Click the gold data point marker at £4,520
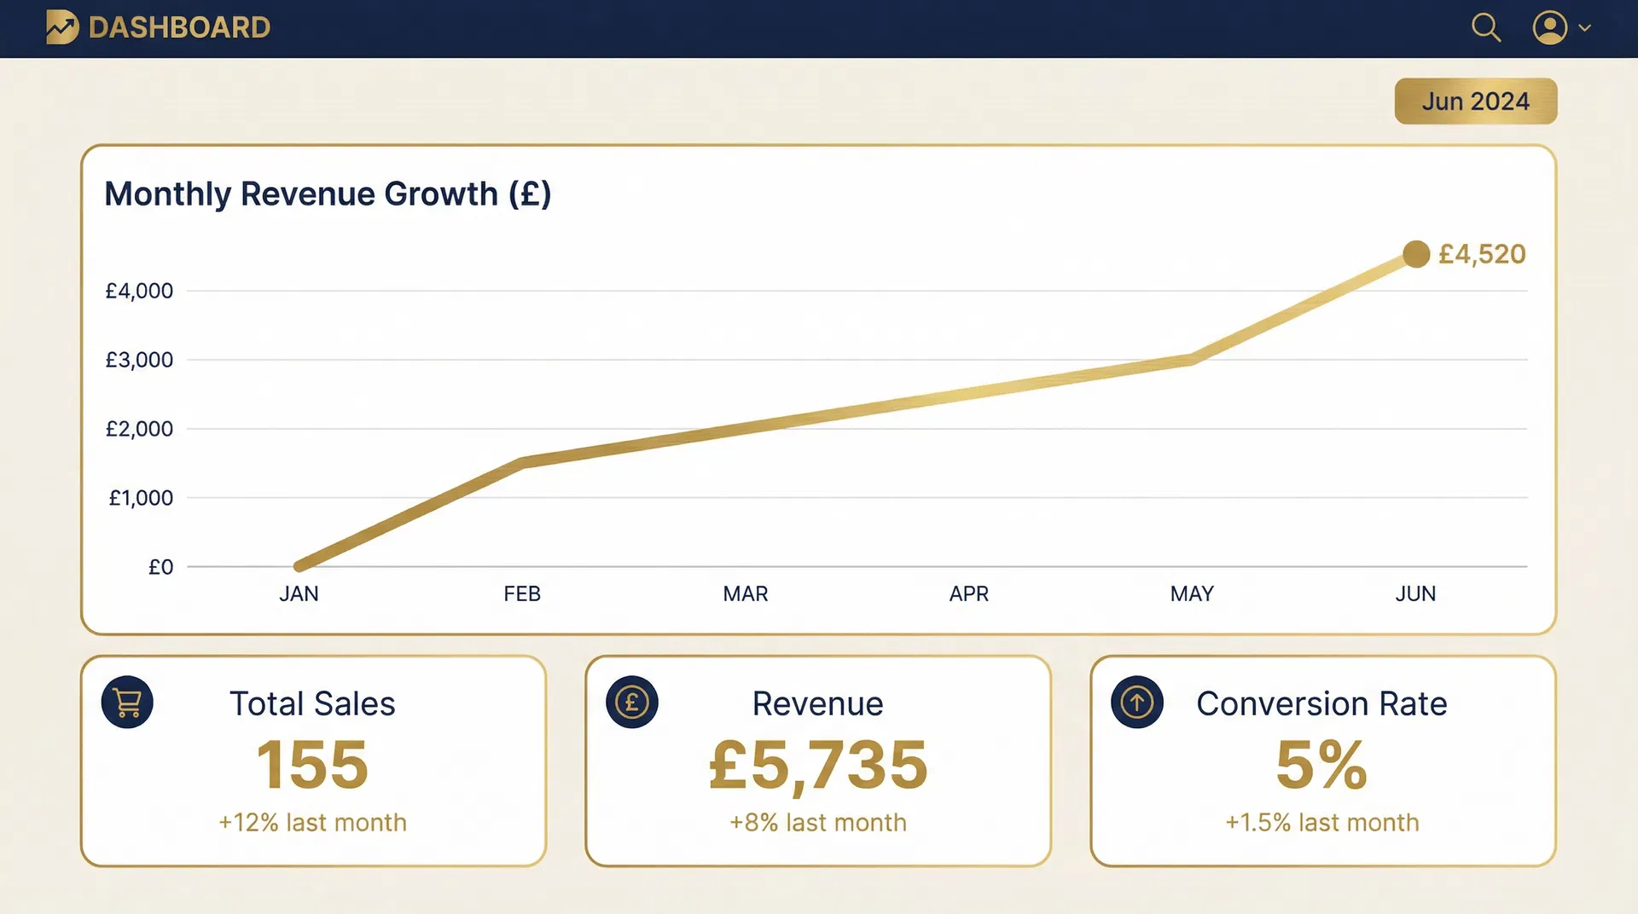The image size is (1638, 914). point(1416,254)
